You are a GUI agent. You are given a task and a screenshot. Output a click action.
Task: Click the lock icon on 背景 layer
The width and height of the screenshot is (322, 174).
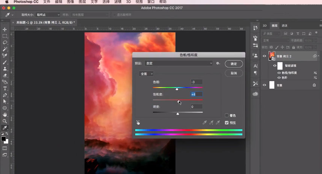314,85
